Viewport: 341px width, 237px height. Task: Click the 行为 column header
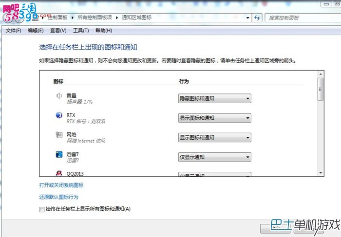(184, 81)
